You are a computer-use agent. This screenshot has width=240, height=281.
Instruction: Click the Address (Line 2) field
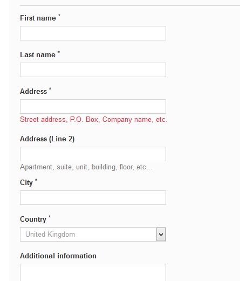[x=93, y=154]
